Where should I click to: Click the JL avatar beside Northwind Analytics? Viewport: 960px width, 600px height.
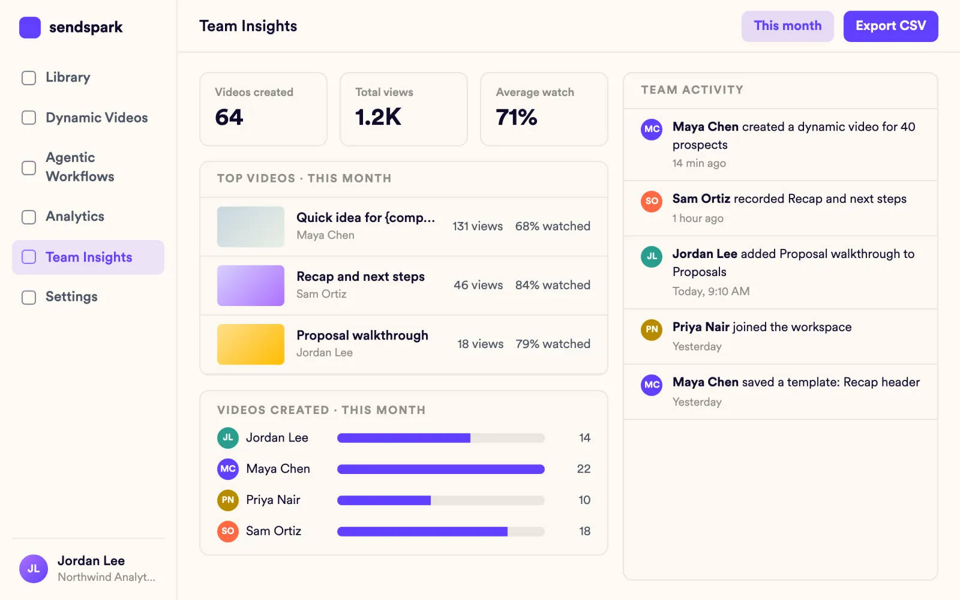(x=34, y=569)
